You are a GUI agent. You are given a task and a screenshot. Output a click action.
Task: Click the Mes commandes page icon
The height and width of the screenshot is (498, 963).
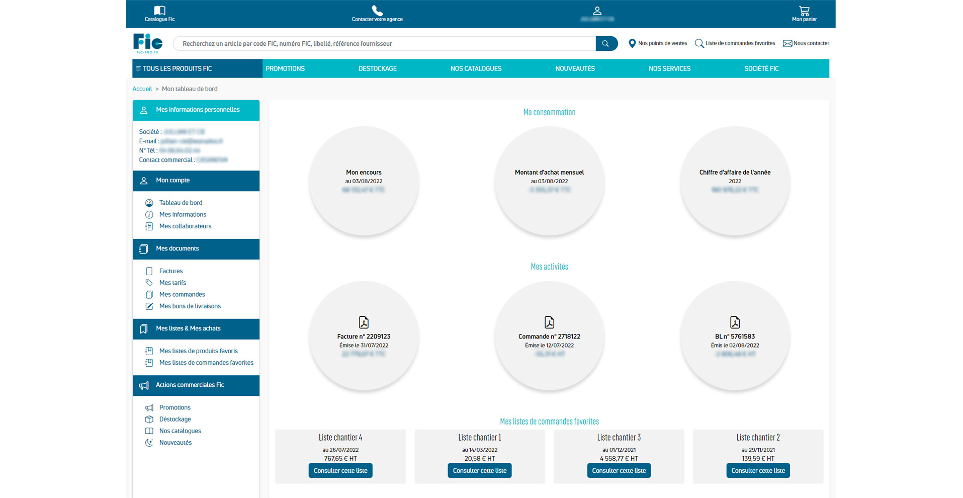tap(149, 295)
